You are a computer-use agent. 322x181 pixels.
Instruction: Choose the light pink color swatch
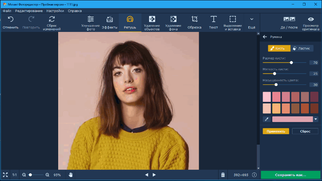tap(267, 97)
